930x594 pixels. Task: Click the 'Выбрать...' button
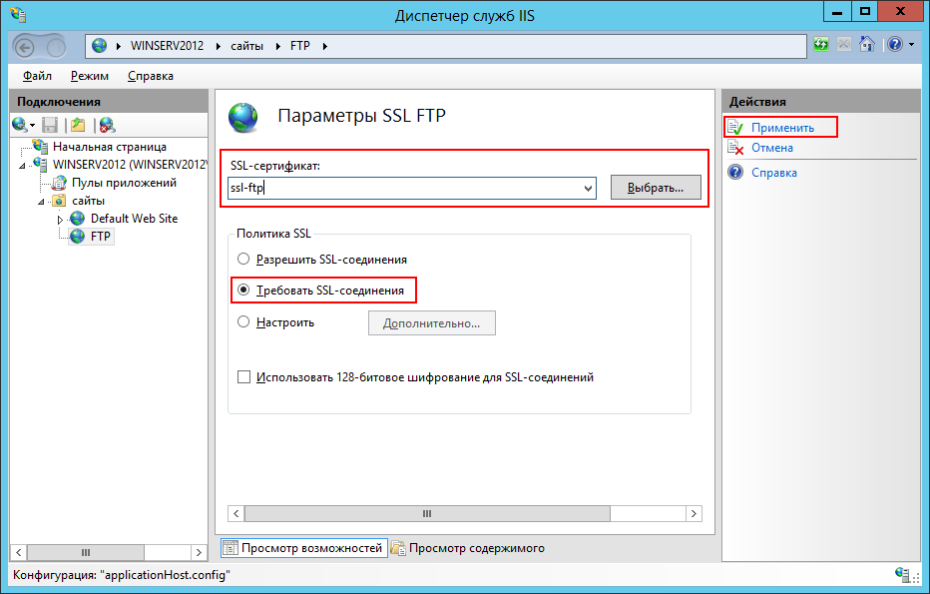(x=655, y=188)
